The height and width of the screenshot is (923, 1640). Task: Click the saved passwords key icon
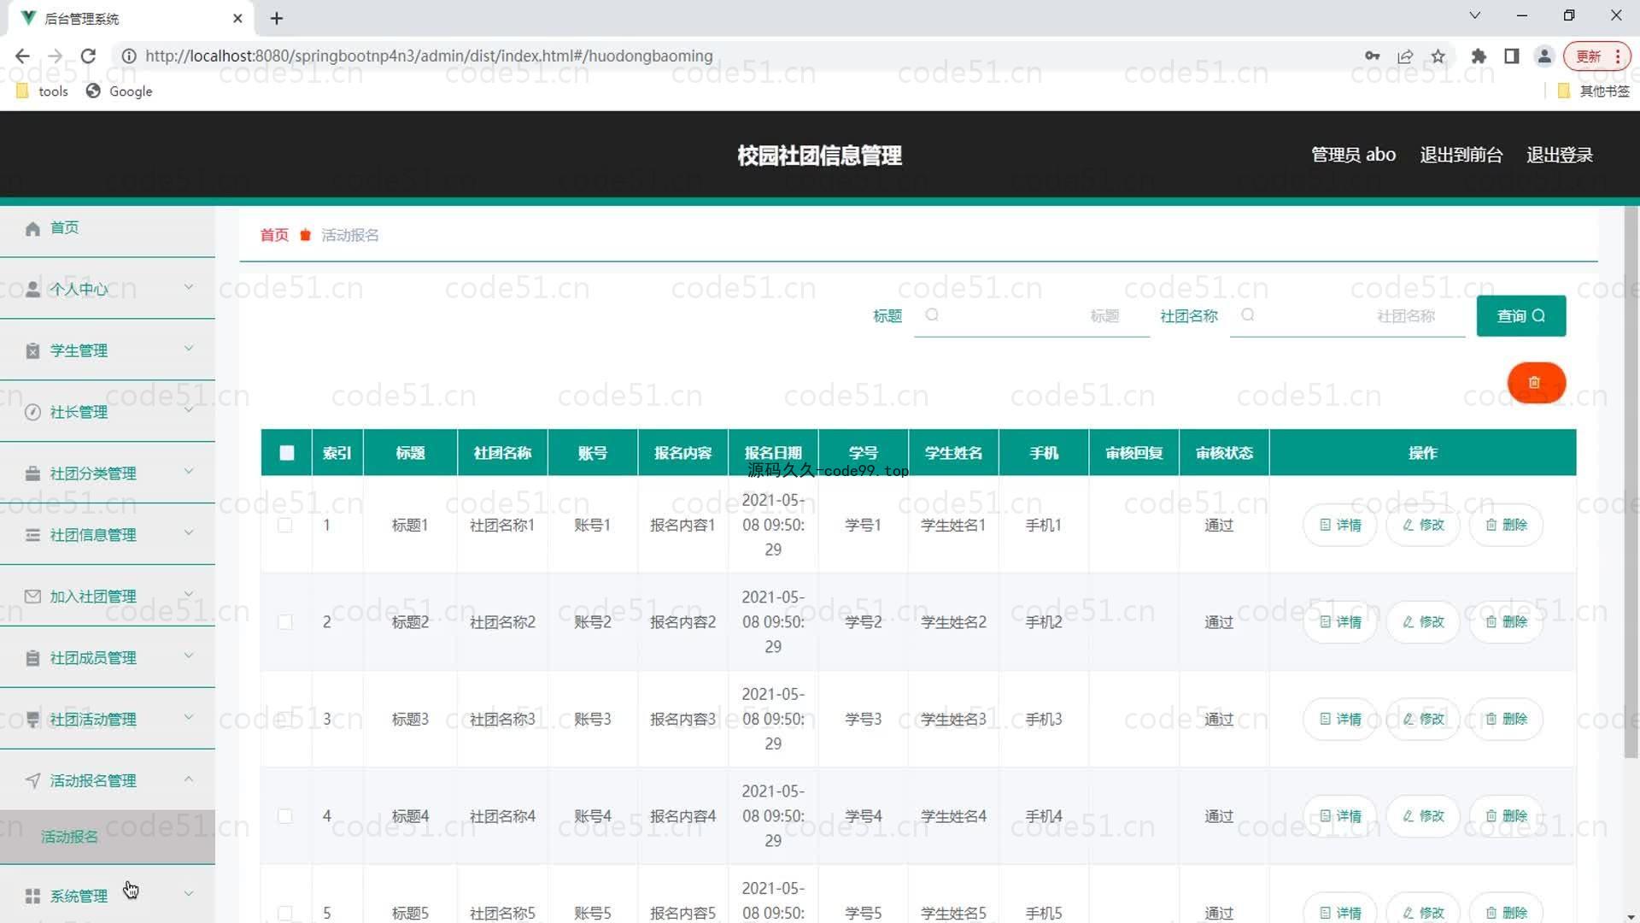[1373, 56]
